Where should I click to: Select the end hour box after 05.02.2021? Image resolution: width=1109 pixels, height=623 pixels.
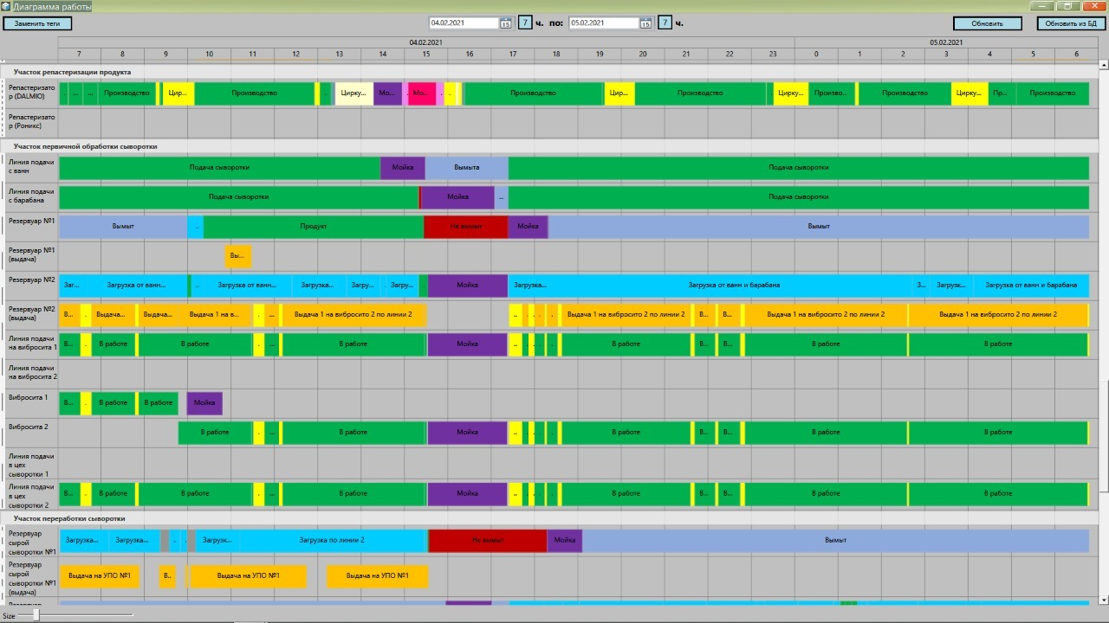pos(665,22)
